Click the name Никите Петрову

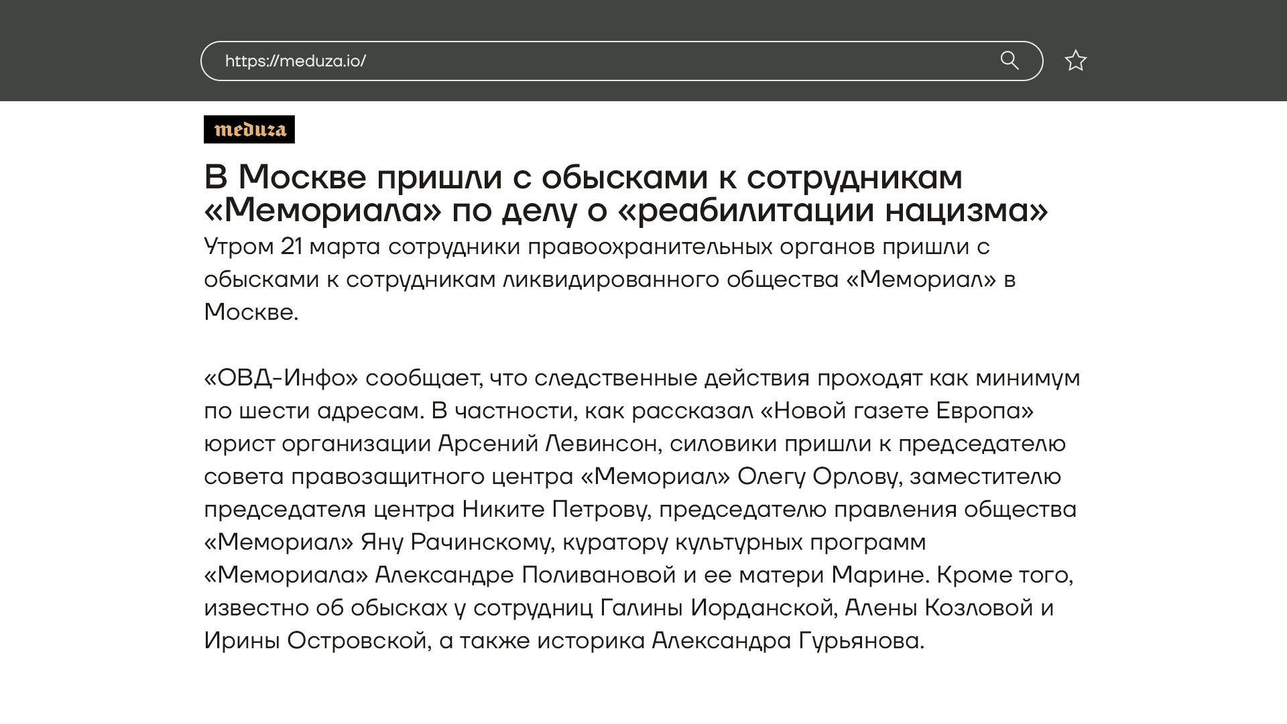[556, 509]
